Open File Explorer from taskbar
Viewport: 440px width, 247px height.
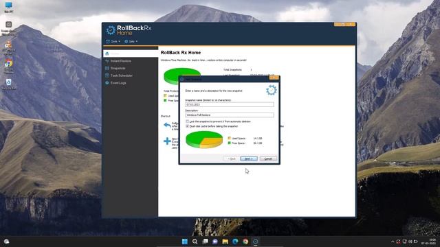coord(225,242)
